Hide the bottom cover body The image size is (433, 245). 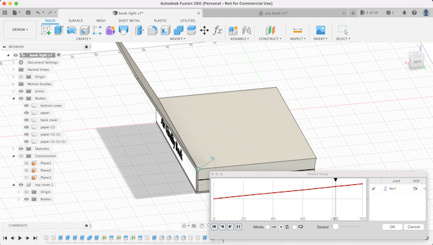tap(26, 105)
